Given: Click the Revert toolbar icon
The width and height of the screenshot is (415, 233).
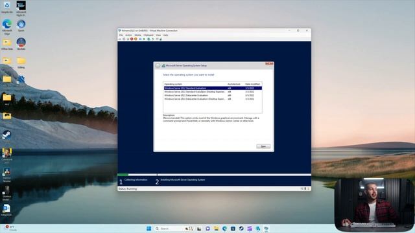Looking at the screenshot, I should point(153,39).
